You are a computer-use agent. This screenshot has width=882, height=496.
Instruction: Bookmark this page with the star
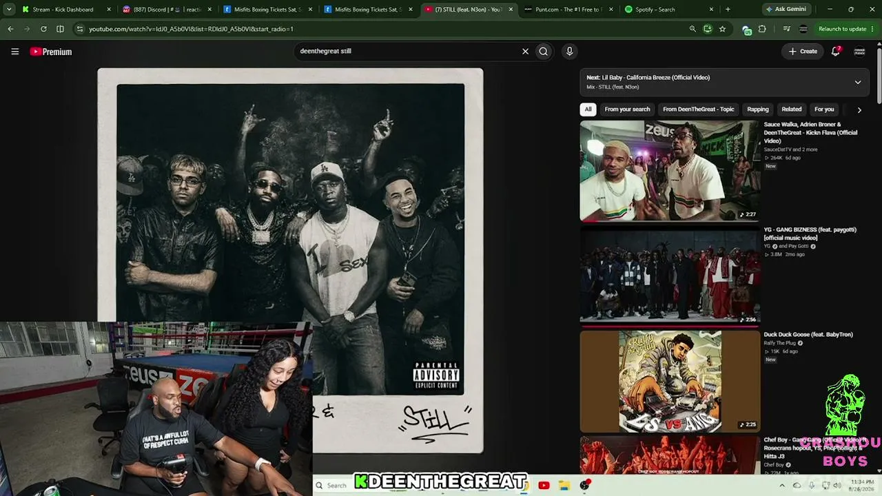722,29
